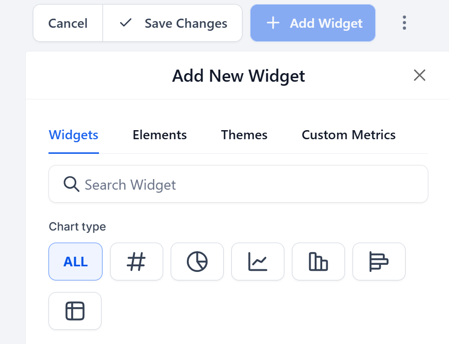The image size is (449, 344).
Task: Stay on the Widgets tab
Action: tap(73, 135)
